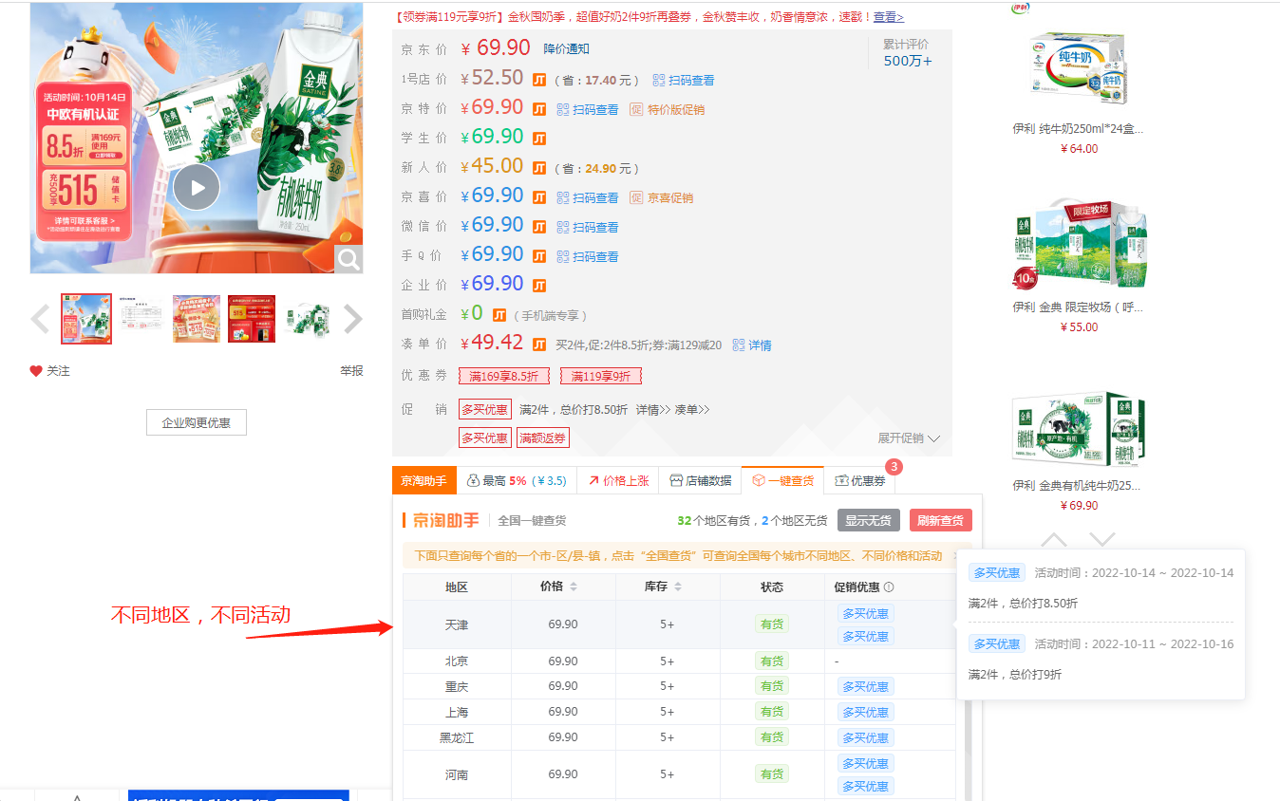Click the 河南 region cell in the table

[457, 774]
